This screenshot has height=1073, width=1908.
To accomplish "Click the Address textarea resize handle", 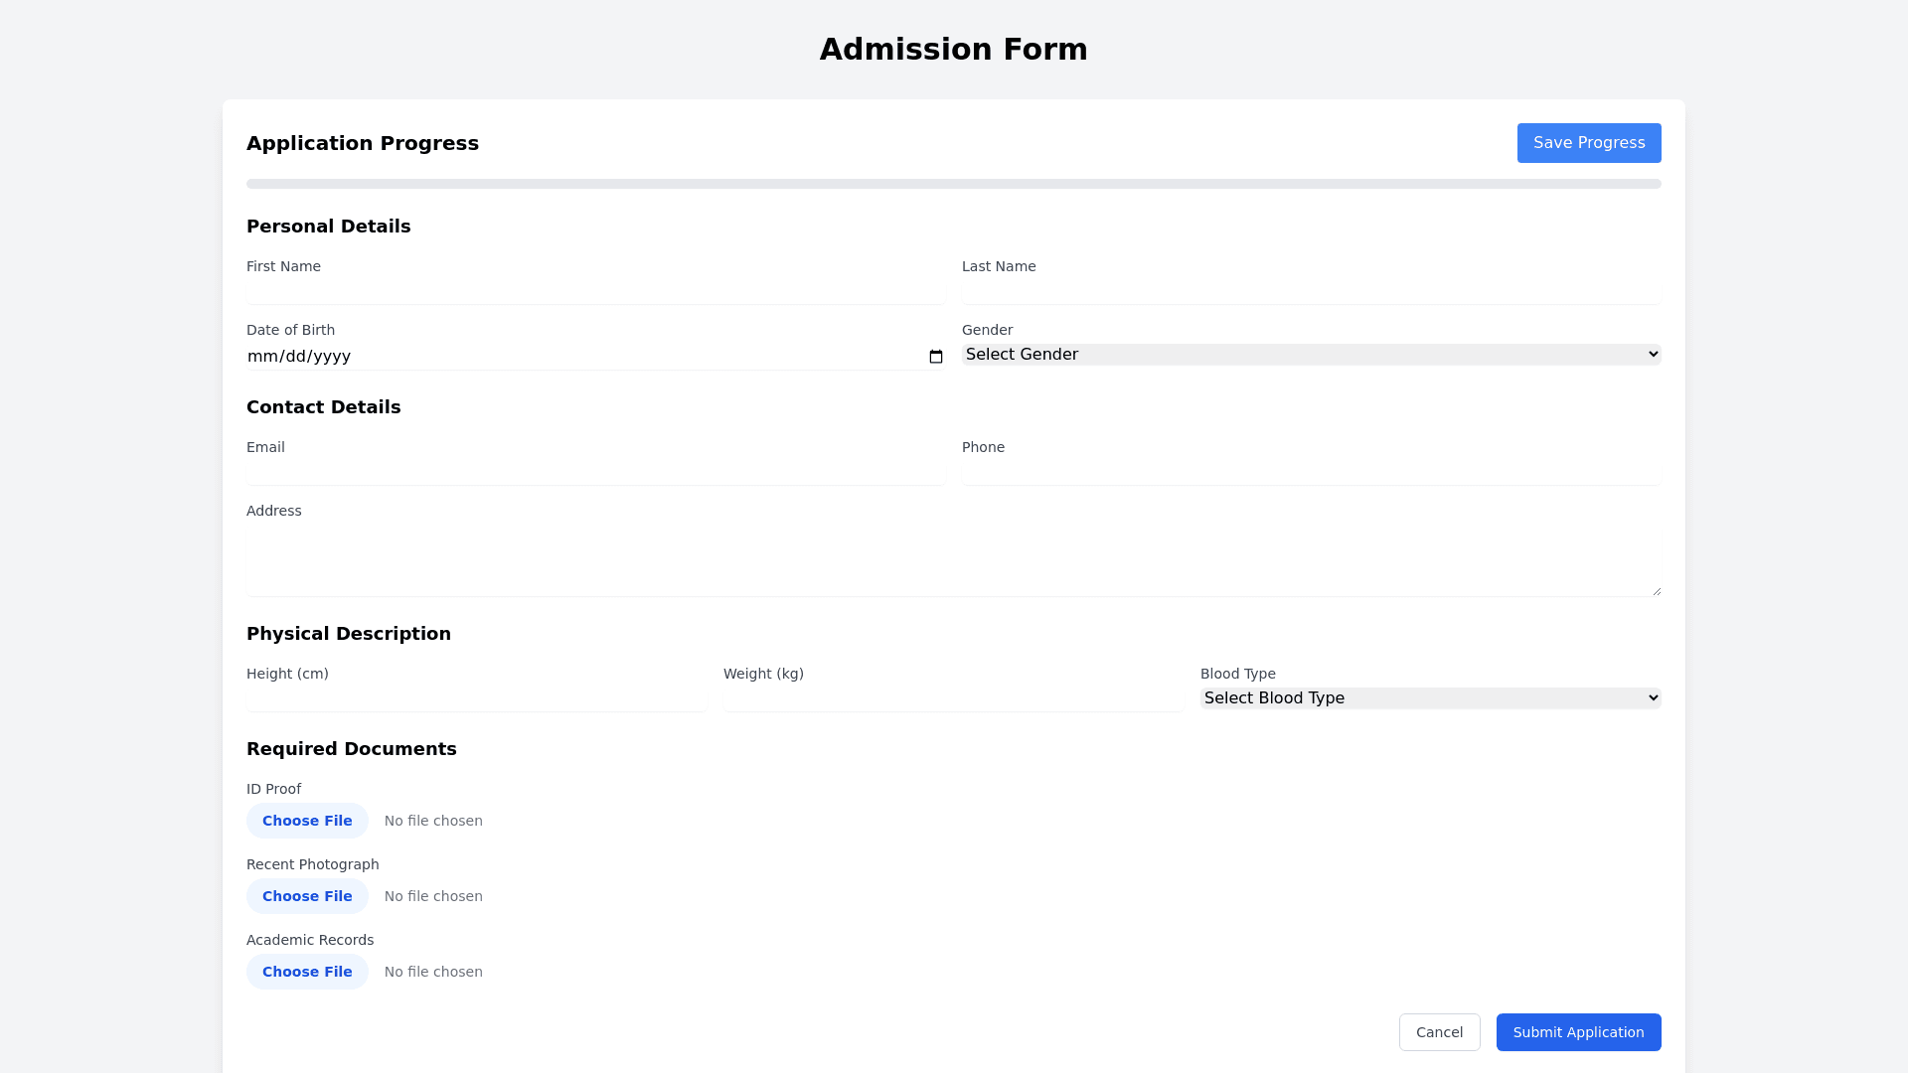I will (1657, 591).
